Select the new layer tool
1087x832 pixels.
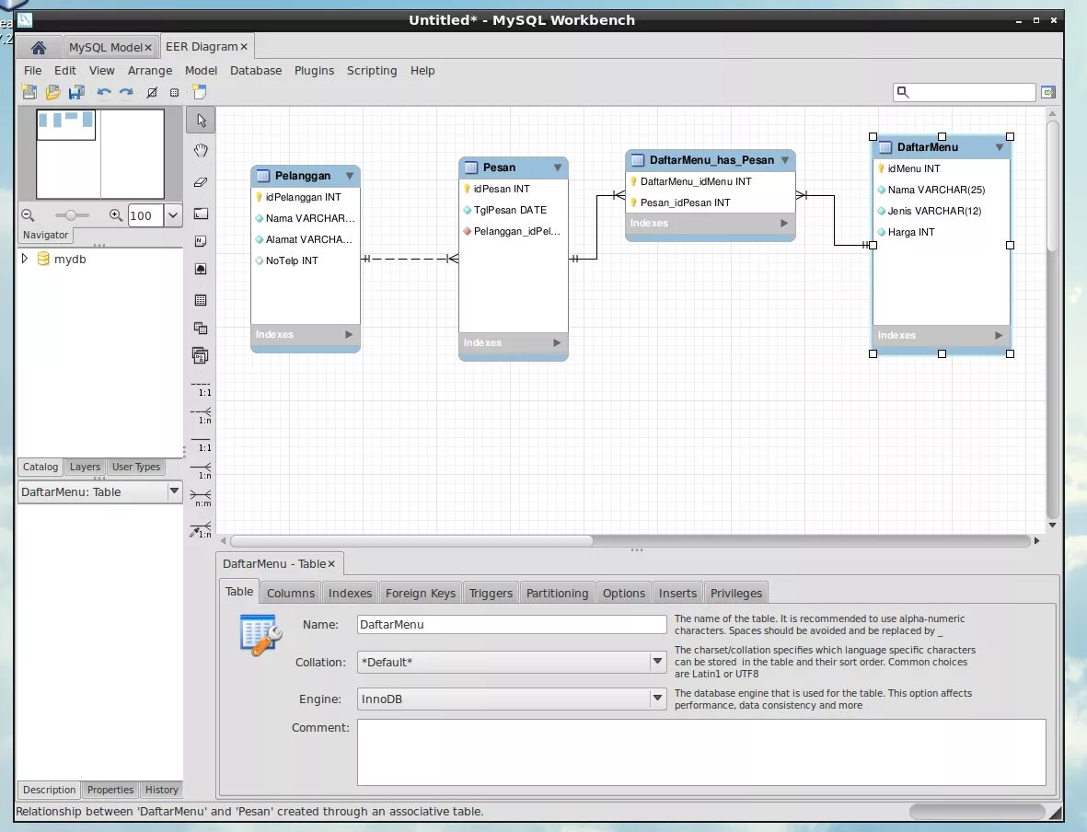(x=201, y=214)
